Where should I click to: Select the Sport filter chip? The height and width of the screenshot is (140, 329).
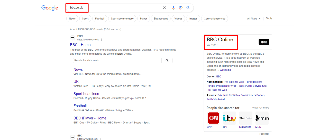pos(85,18)
